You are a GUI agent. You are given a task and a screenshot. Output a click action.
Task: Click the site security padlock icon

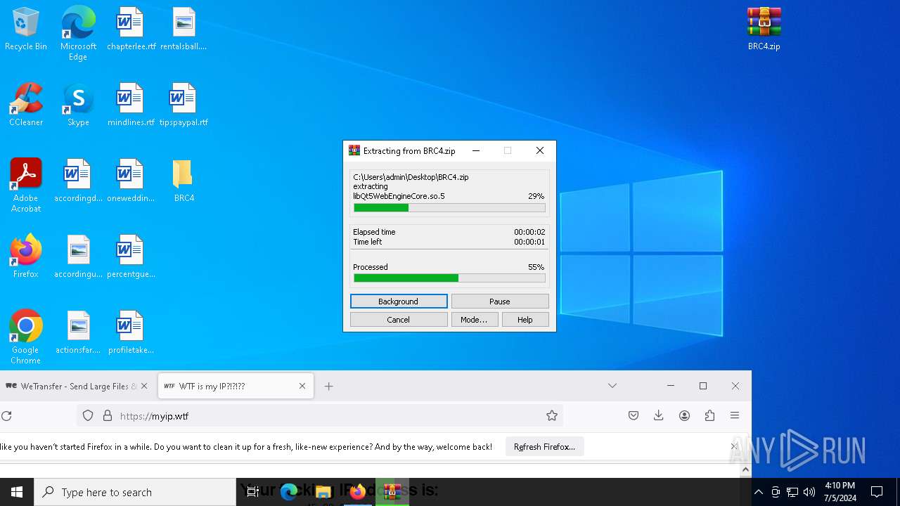(x=108, y=416)
